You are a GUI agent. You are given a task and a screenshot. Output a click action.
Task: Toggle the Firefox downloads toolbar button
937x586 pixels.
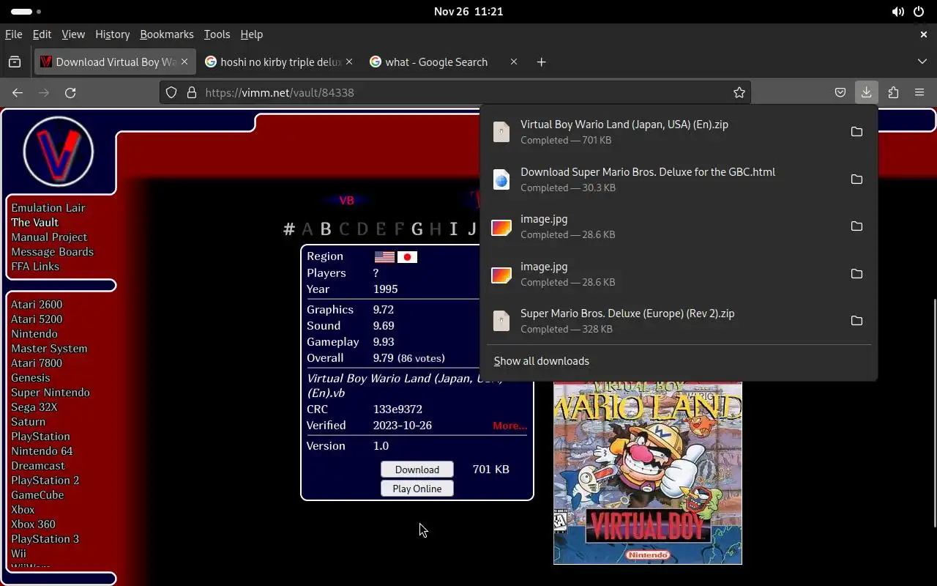point(867,92)
